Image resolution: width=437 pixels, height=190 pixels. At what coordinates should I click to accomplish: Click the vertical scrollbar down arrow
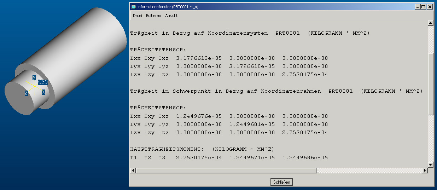point(431,165)
